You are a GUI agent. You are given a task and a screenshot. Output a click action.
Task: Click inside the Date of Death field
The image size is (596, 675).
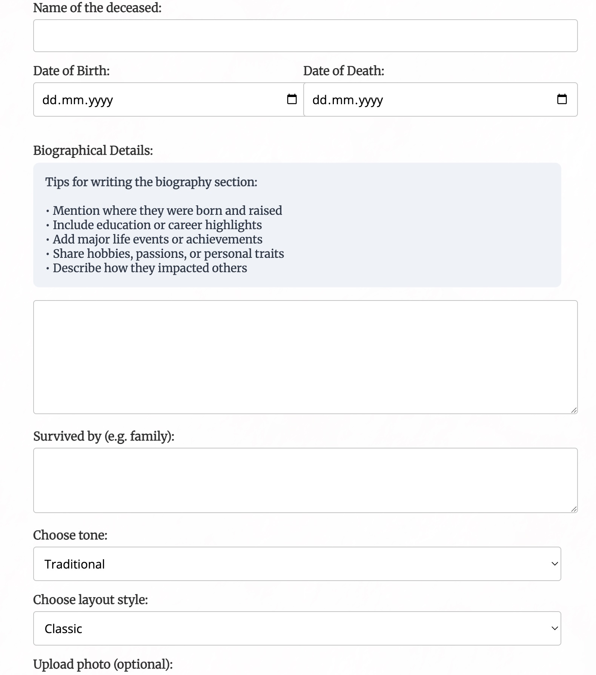(x=441, y=100)
